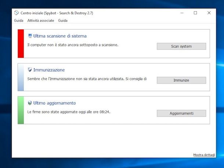224x168 pixels.
Task: Click the computer icon beside Ultima scansione di sistema
Action: click(x=30, y=36)
